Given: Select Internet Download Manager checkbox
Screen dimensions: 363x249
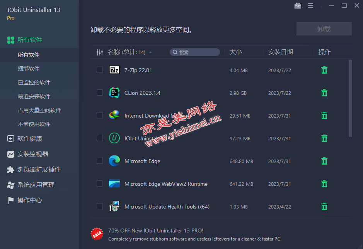Looking at the screenshot, I should 100,115.
